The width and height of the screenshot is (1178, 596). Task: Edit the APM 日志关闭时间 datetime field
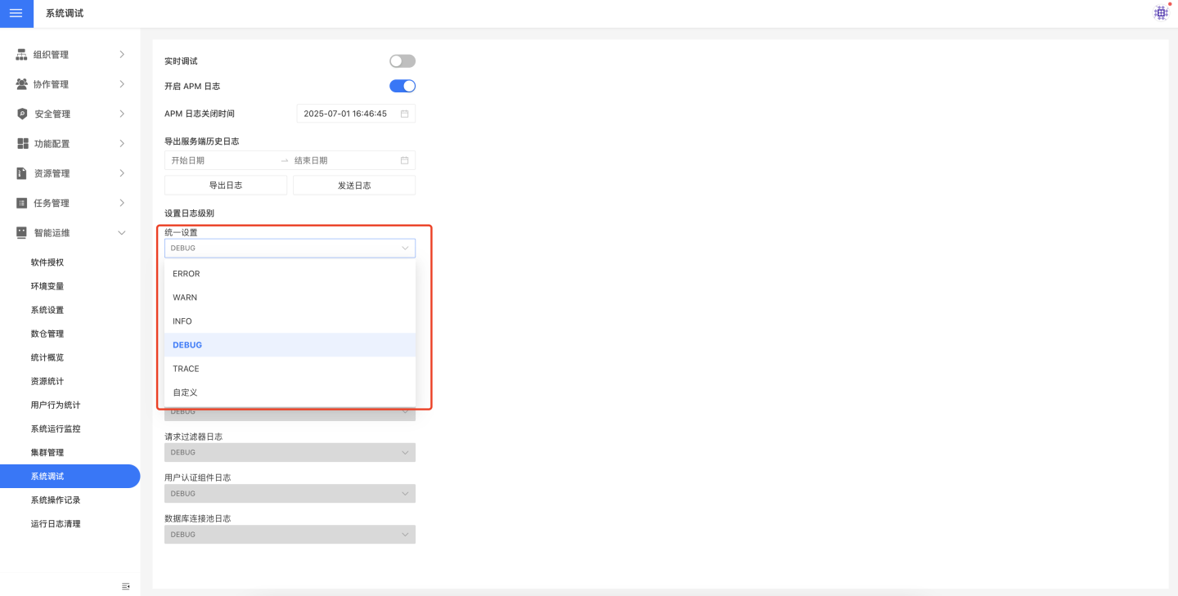click(356, 114)
